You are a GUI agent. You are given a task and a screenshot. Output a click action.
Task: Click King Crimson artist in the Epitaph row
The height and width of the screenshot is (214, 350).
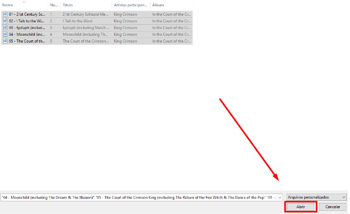[x=125, y=27]
